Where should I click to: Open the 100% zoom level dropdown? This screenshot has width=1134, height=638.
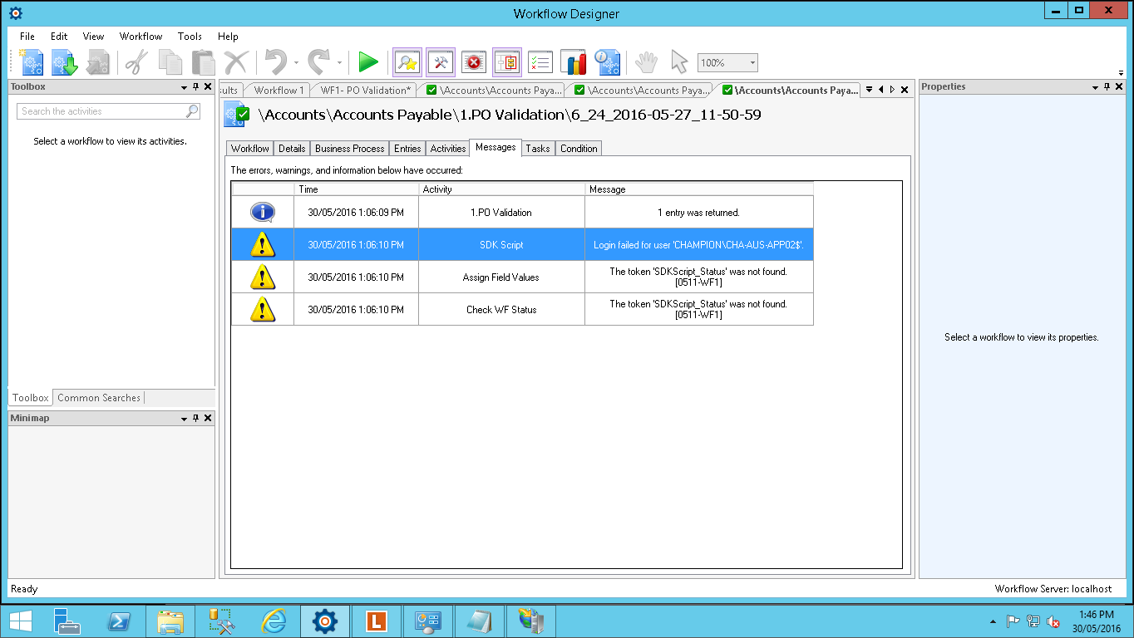(x=752, y=63)
